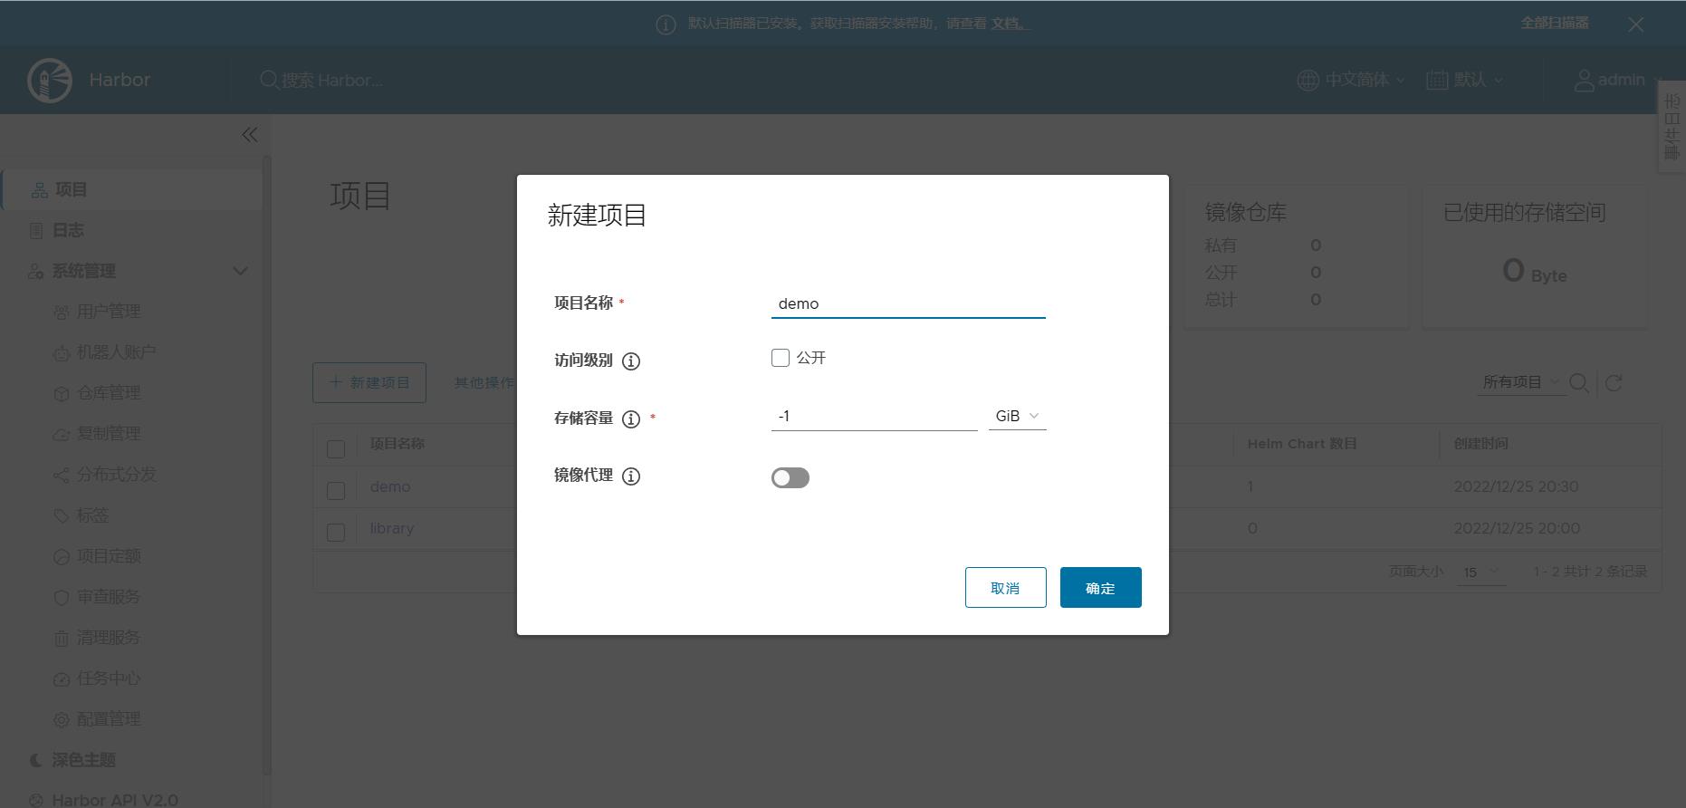Collapse sidebar with double-chevron icon
1686x808 pixels.
(x=250, y=135)
